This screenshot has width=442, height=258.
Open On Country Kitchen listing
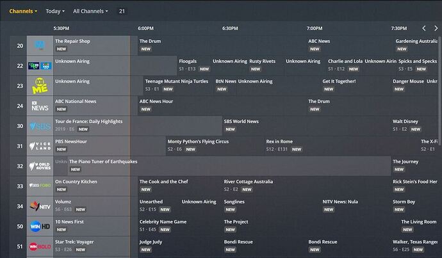[95, 186]
